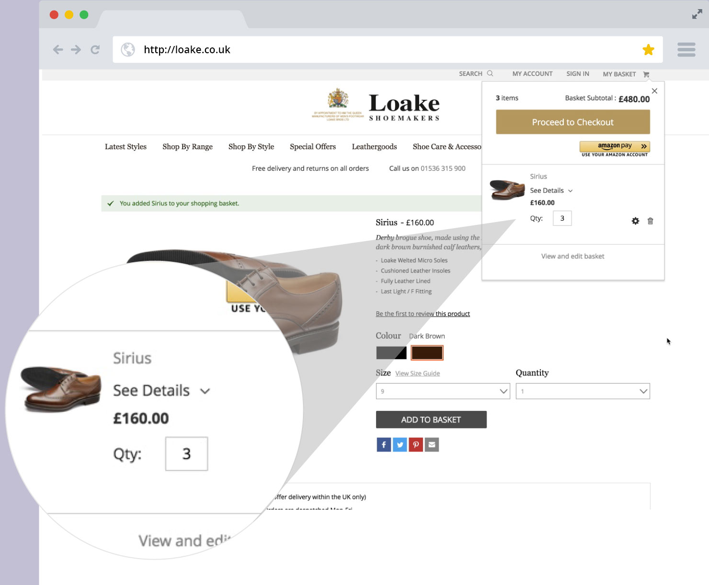Open Shop By Style menu
709x585 pixels.
pyautogui.click(x=251, y=147)
